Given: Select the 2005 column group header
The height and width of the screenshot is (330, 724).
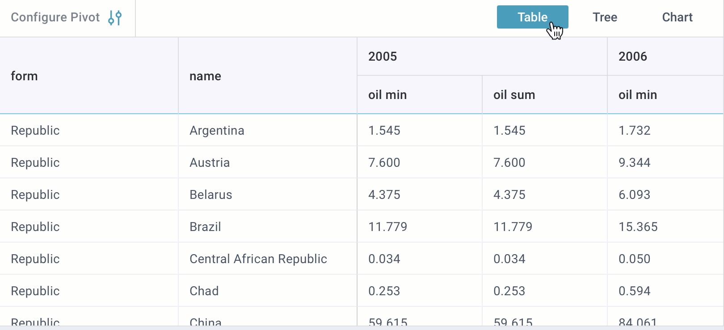Looking at the screenshot, I should 383,57.
